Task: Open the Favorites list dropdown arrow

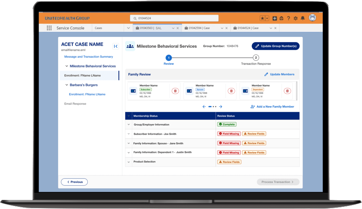Action: tap(267, 18)
